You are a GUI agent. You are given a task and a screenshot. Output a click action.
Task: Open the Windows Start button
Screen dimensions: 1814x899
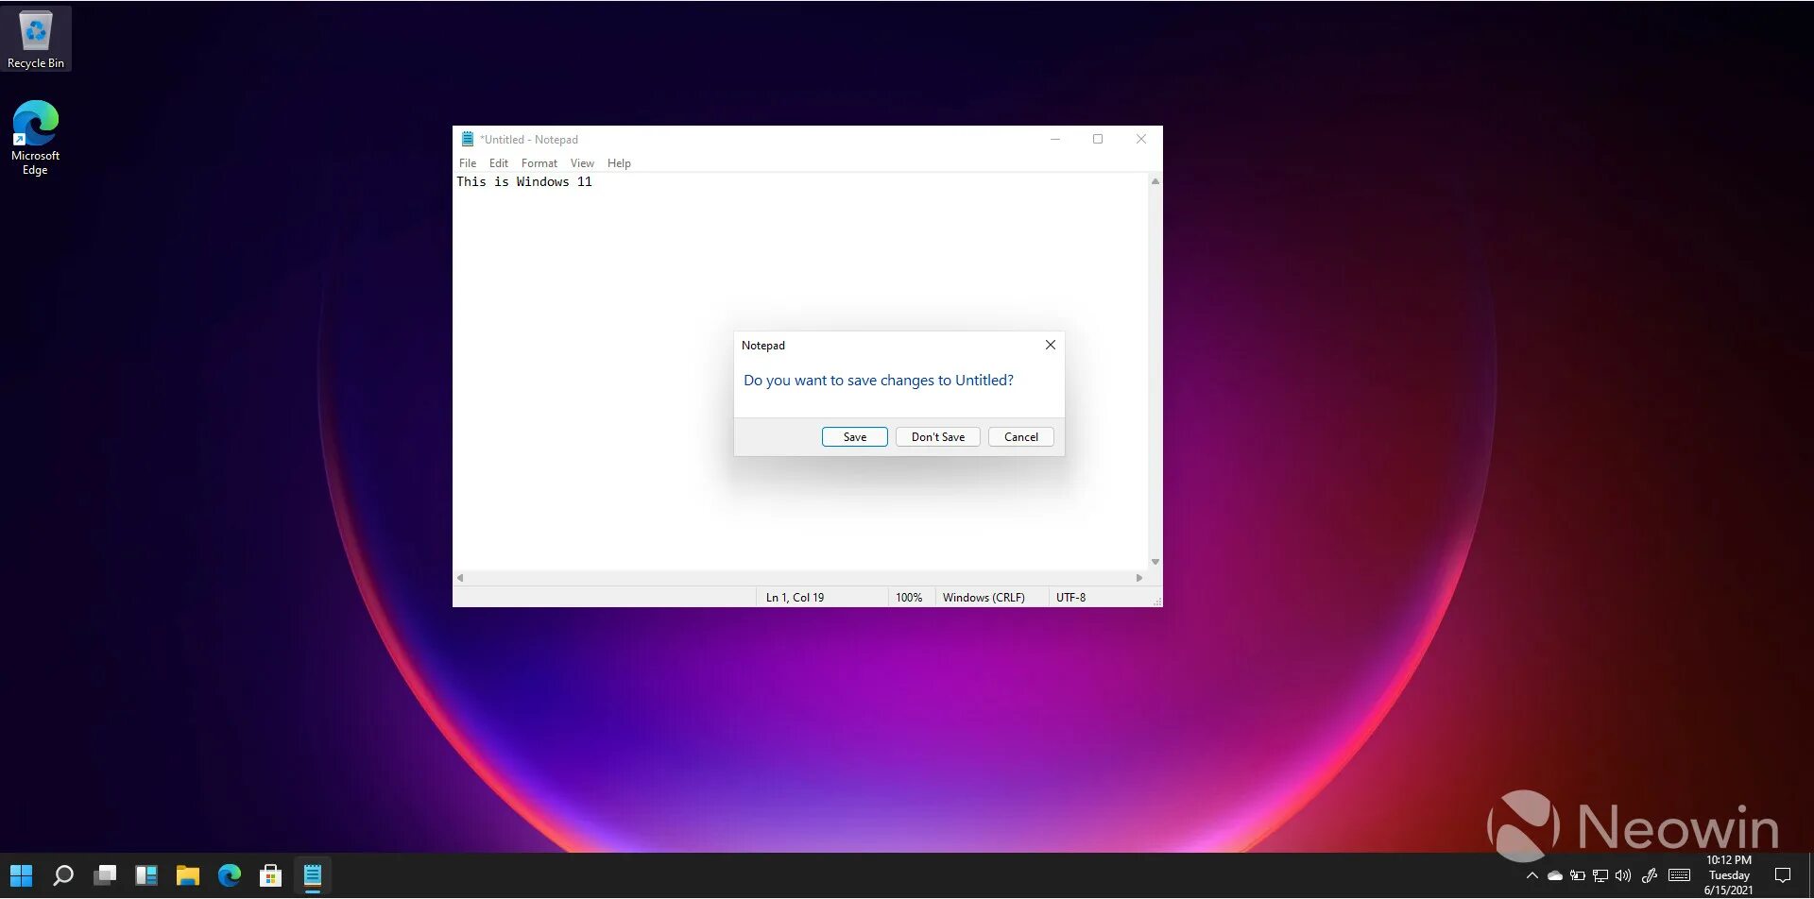tap(21, 875)
